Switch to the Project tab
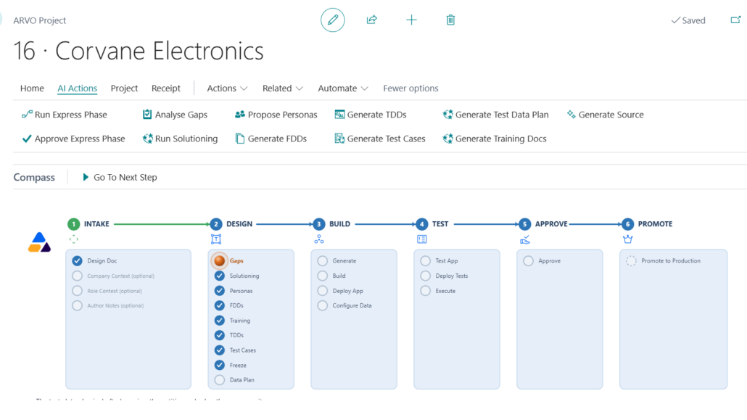Image resolution: width=747 pixels, height=420 pixels. [x=124, y=88]
